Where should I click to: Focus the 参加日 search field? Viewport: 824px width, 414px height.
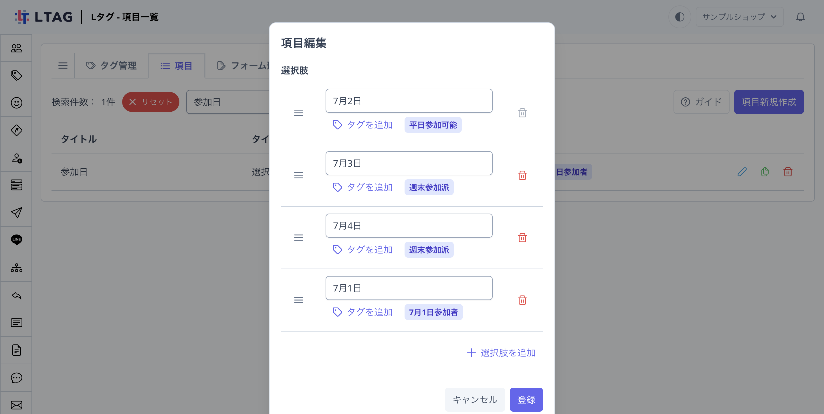click(x=228, y=102)
